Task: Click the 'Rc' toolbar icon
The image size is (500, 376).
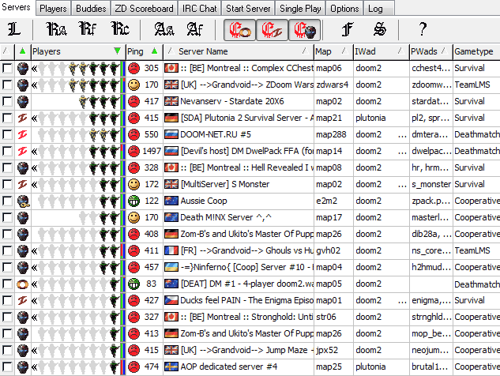Action: tap(119, 31)
